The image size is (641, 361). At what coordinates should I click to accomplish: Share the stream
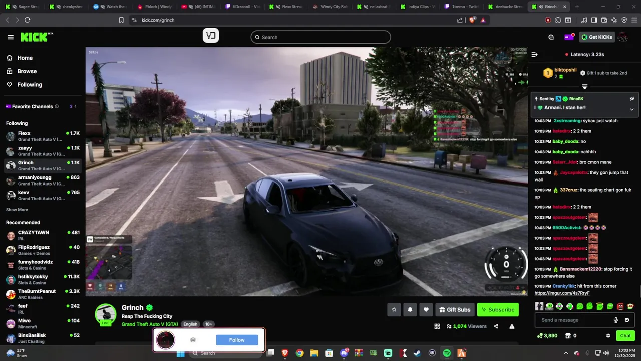[496, 326]
